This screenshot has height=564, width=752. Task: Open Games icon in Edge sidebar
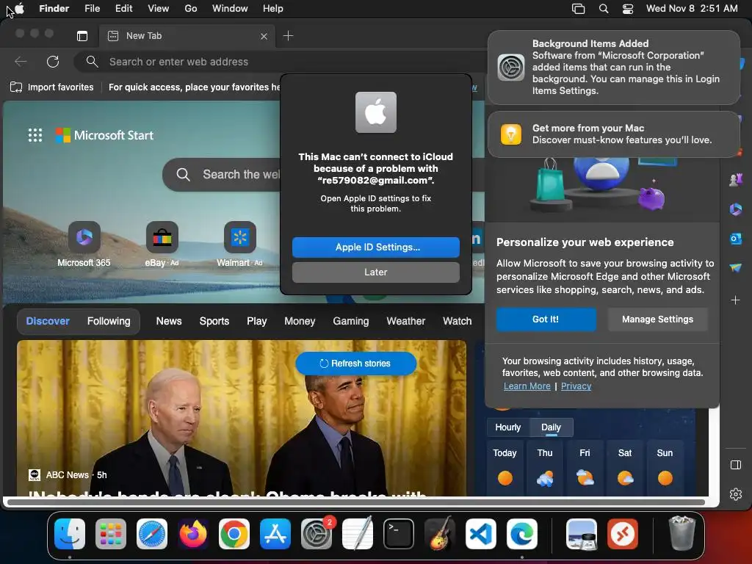point(736,180)
